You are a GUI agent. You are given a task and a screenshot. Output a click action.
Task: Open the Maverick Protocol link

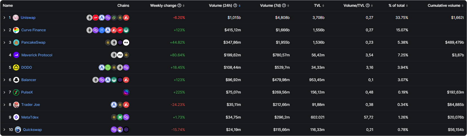(37, 55)
